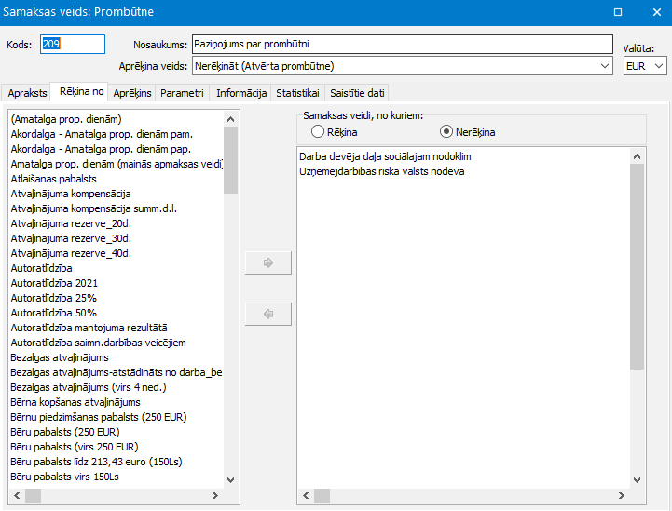
Task: Select Atlaišanas pabalsts in the list
Action: (x=54, y=179)
